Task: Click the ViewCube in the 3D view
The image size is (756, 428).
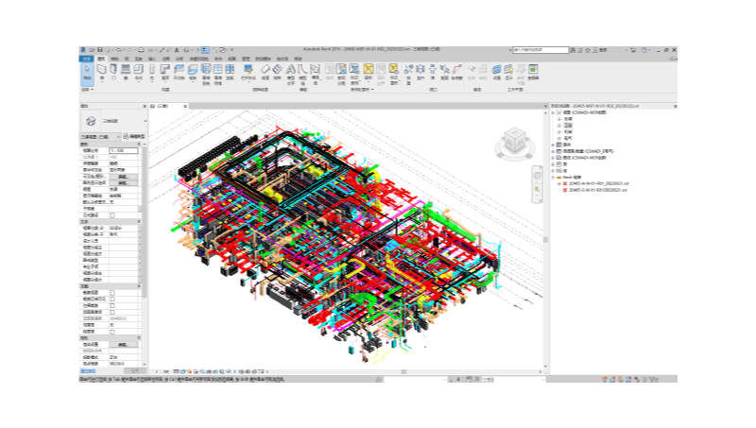Action: coord(515,142)
